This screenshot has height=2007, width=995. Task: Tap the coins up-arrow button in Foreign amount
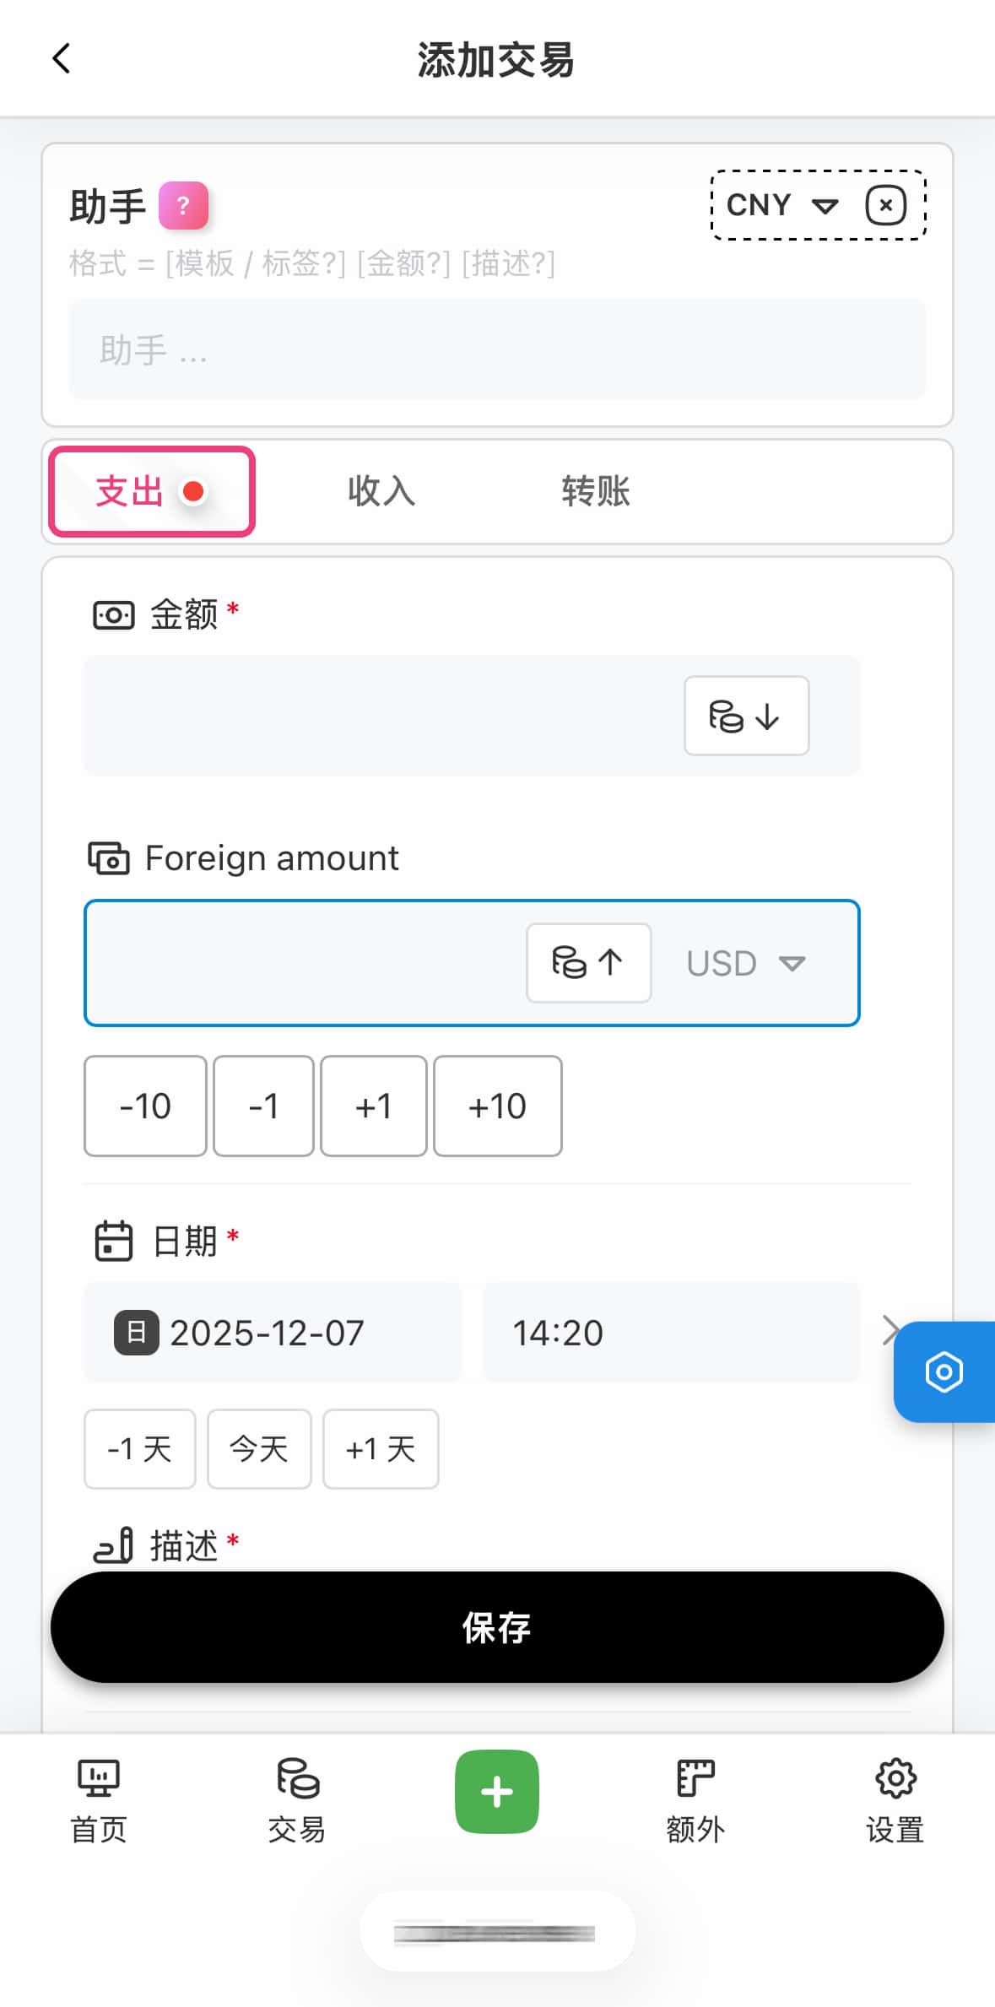[x=588, y=963]
